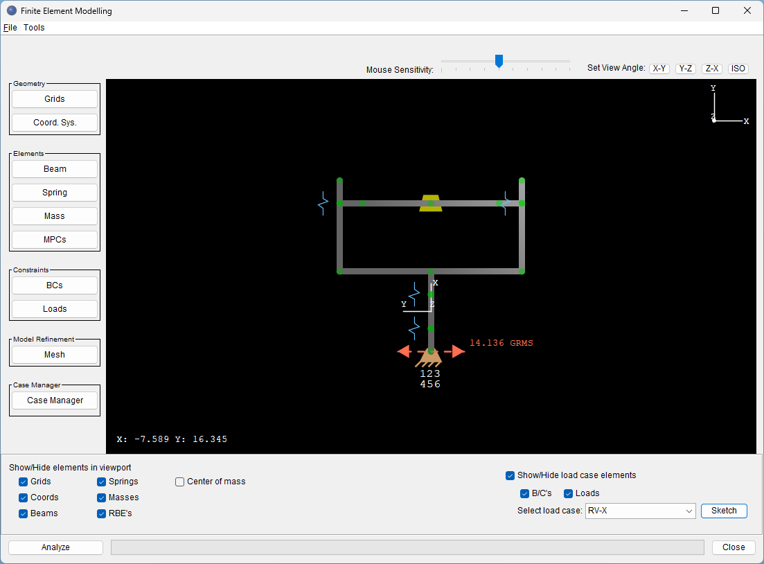Disable the Masses visibility checkbox

click(101, 497)
